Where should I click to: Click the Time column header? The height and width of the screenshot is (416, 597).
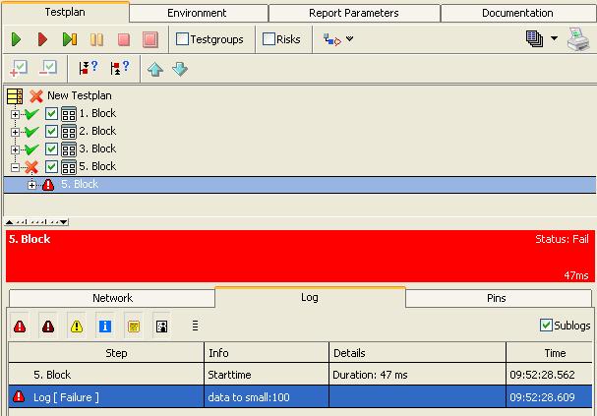coord(554,353)
